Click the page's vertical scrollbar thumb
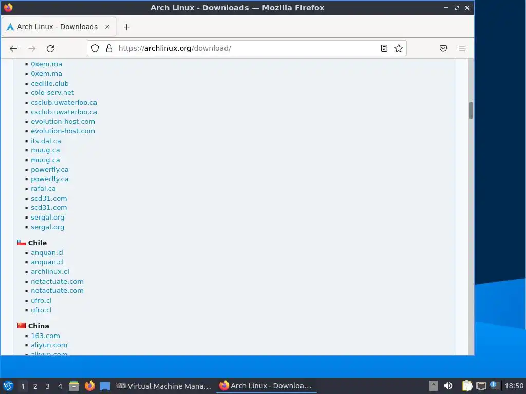Image resolution: width=526 pixels, height=394 pixels. click(x=471, y=110)
